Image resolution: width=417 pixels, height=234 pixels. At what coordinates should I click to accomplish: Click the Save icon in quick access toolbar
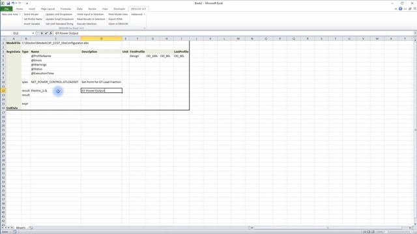click(x=8, y=3)
